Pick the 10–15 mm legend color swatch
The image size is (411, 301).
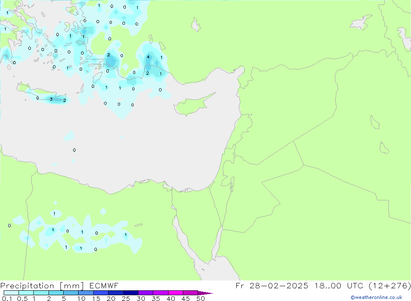point(86,293)
